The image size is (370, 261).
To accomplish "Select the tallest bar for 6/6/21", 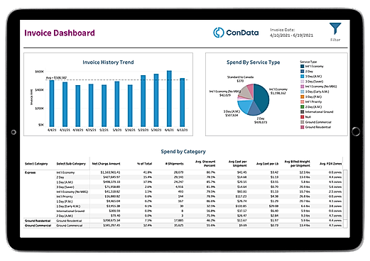I will [169, 99].
